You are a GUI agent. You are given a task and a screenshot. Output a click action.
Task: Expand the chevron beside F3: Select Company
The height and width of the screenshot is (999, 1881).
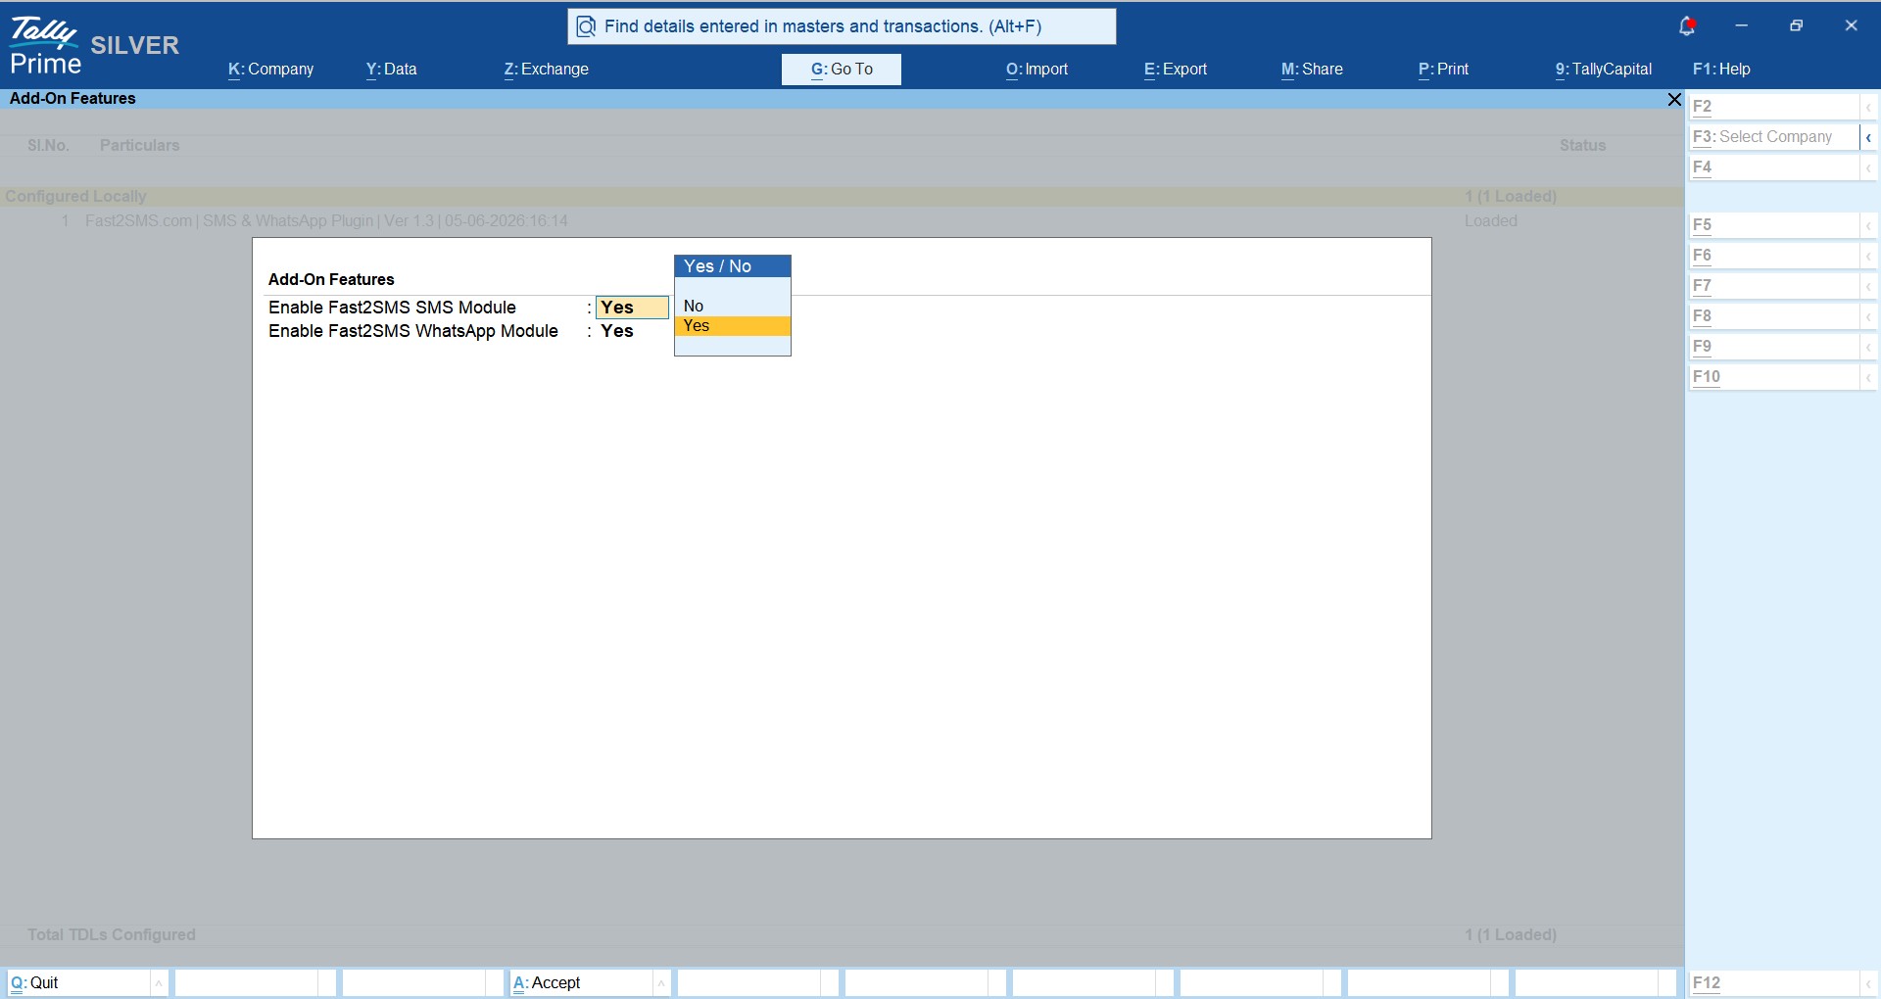point(1869,137)
